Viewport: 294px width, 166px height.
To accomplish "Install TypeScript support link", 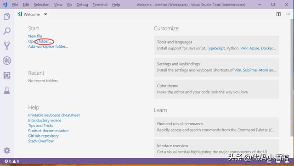I will 215,48.
